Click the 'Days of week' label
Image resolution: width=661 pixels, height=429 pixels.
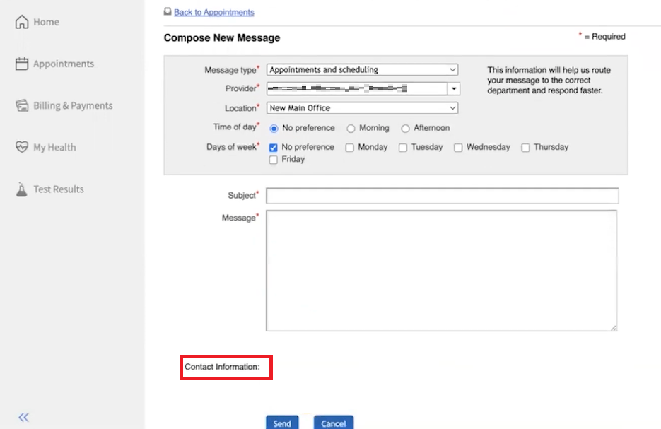point(233,147)
